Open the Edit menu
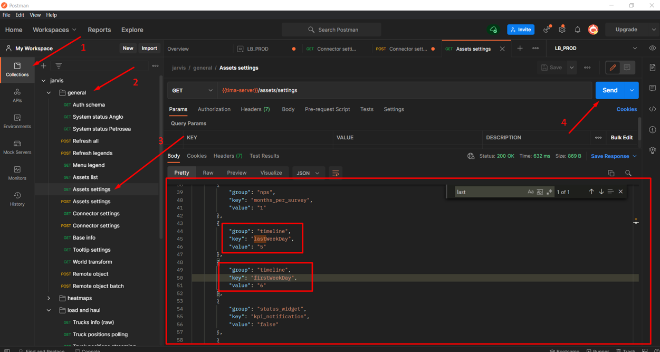 tap(20, 15)
